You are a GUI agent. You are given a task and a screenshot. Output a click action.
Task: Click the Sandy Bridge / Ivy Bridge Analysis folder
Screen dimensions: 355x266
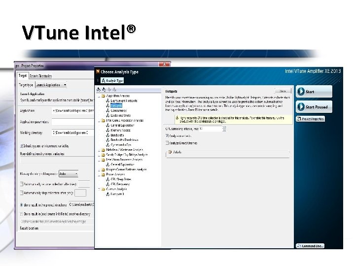pyautogui.click(x=127, y=155)
